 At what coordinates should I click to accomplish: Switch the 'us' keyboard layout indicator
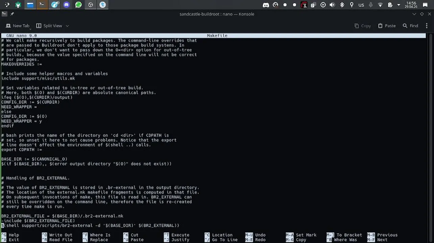pyautogui.click(x=361, y=5)
